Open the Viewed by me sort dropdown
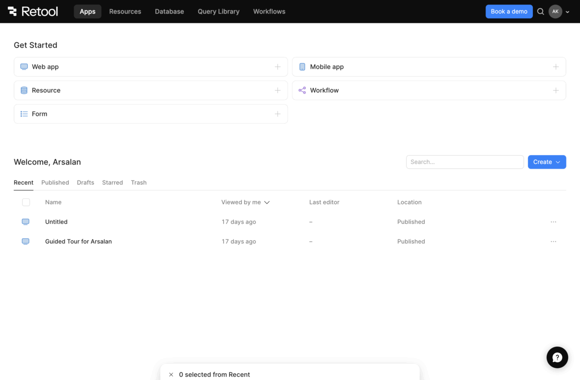This screenshot has height=380, width=580. coord(245,202)
